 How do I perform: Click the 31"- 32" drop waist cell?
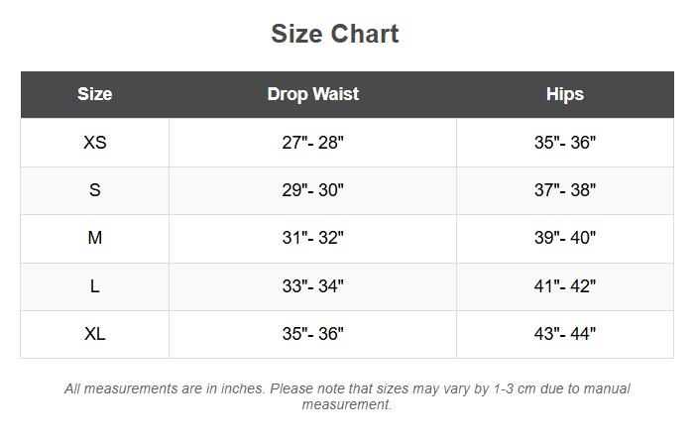(313, 238)
